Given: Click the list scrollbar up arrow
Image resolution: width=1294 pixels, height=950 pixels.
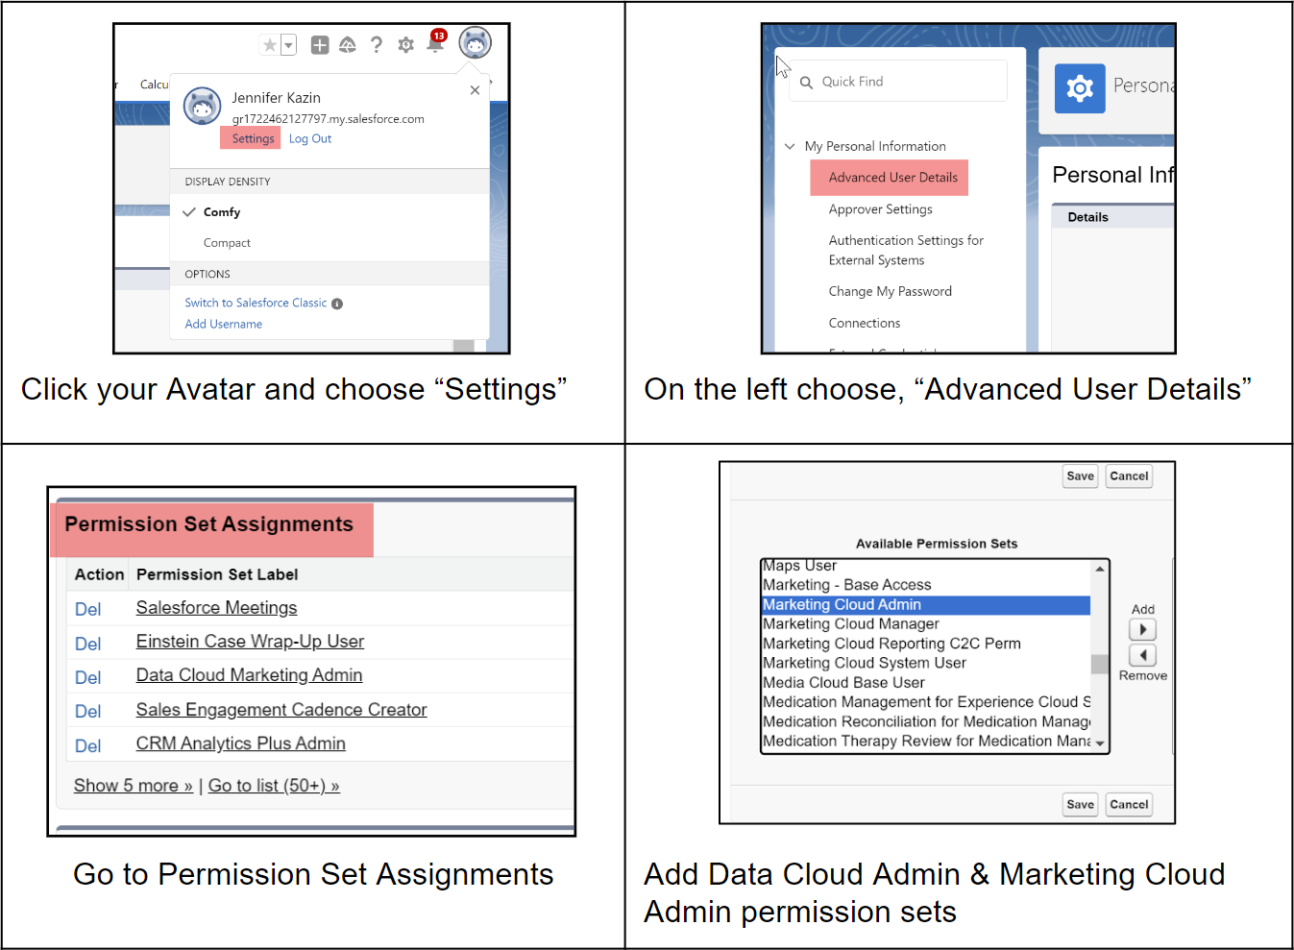Looking at the screenshot, I should (1100, 569).
